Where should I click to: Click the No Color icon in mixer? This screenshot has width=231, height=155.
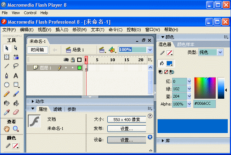point(166,72)
